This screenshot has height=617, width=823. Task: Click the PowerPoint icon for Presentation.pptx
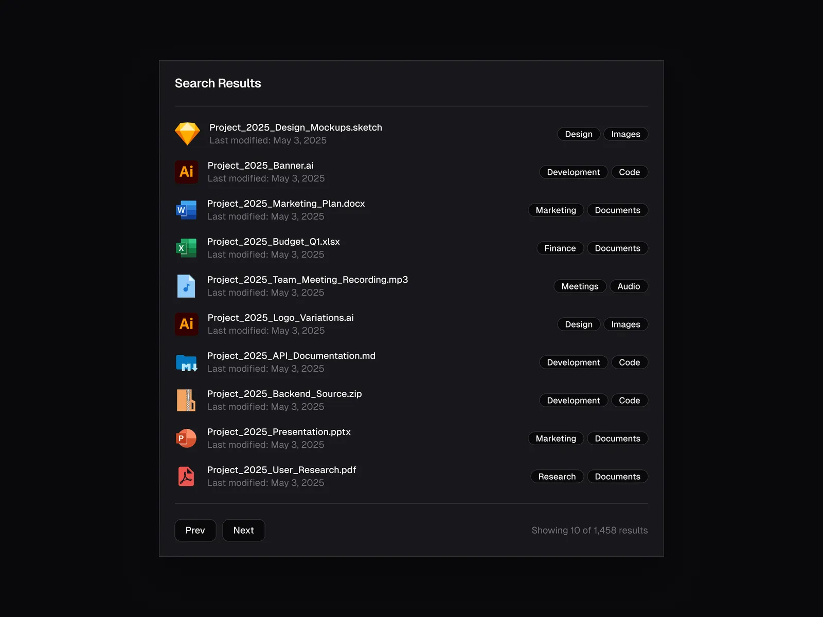(x=186, y=438)
